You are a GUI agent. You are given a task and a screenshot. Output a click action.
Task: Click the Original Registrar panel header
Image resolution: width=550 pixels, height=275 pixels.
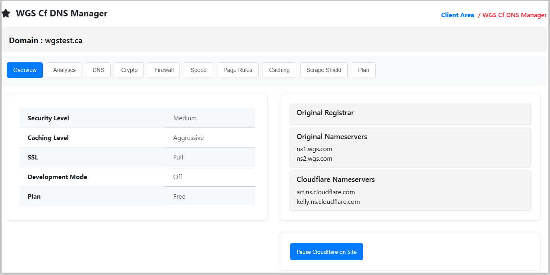click(x=325, y=113)
